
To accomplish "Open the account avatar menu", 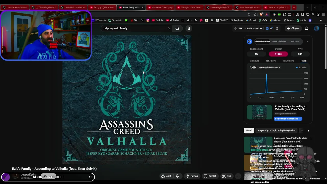I will (x=317, y=28).
